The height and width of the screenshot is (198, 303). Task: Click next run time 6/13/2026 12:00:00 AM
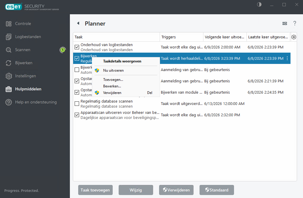[224, 104]
